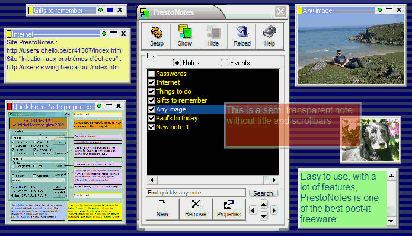Viewport: 412px width, 236px height.
Task: Minimize the Internet note with dash button
Action: click(113, 33)
